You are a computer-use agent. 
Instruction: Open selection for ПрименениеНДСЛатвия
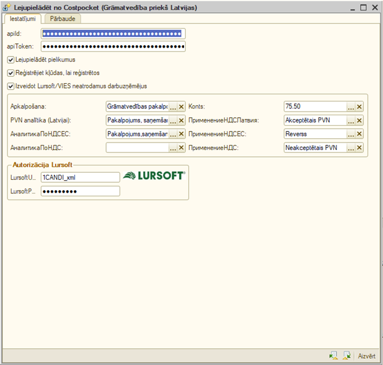click(351, 120)
